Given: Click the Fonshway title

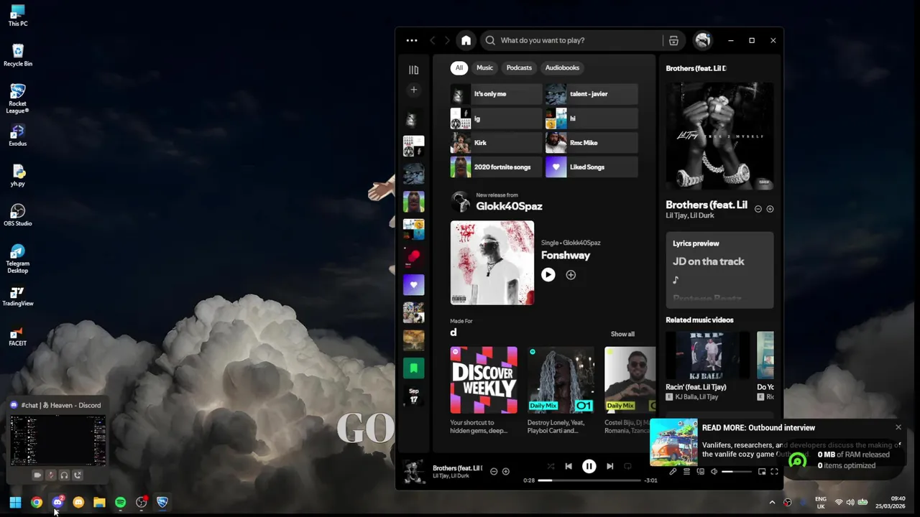Looking at the screenshot, I should click(x=566, y=256).
